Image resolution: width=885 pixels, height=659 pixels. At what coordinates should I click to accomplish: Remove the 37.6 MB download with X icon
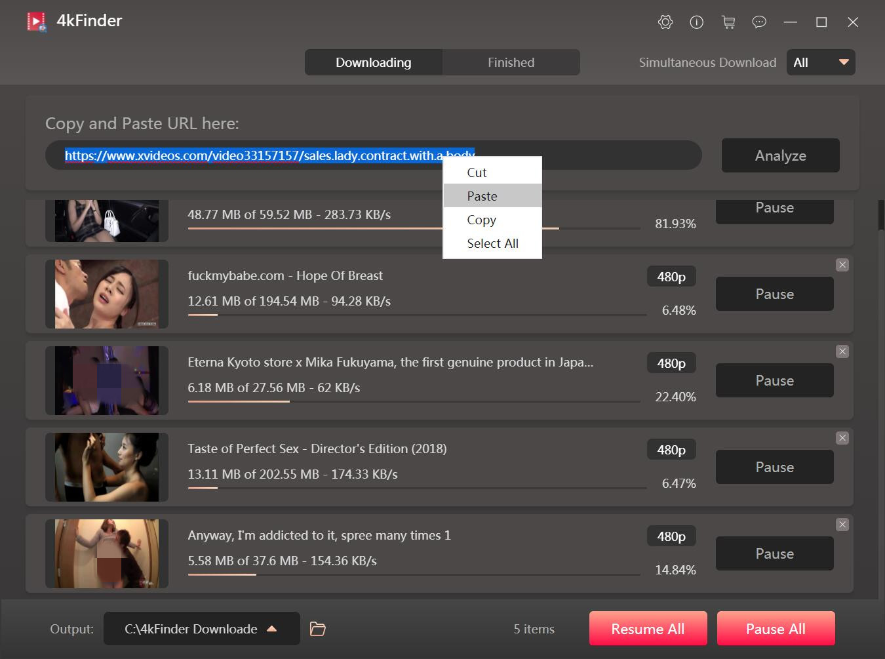tap(842, 525)
